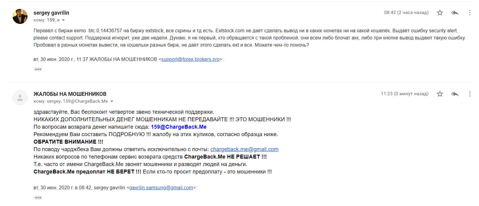Image resolution: width=479 pixels, height=206 pixels.
Task: Click the 11:23 timestamp
Action: pyautogui.click(x=405, y=94)
